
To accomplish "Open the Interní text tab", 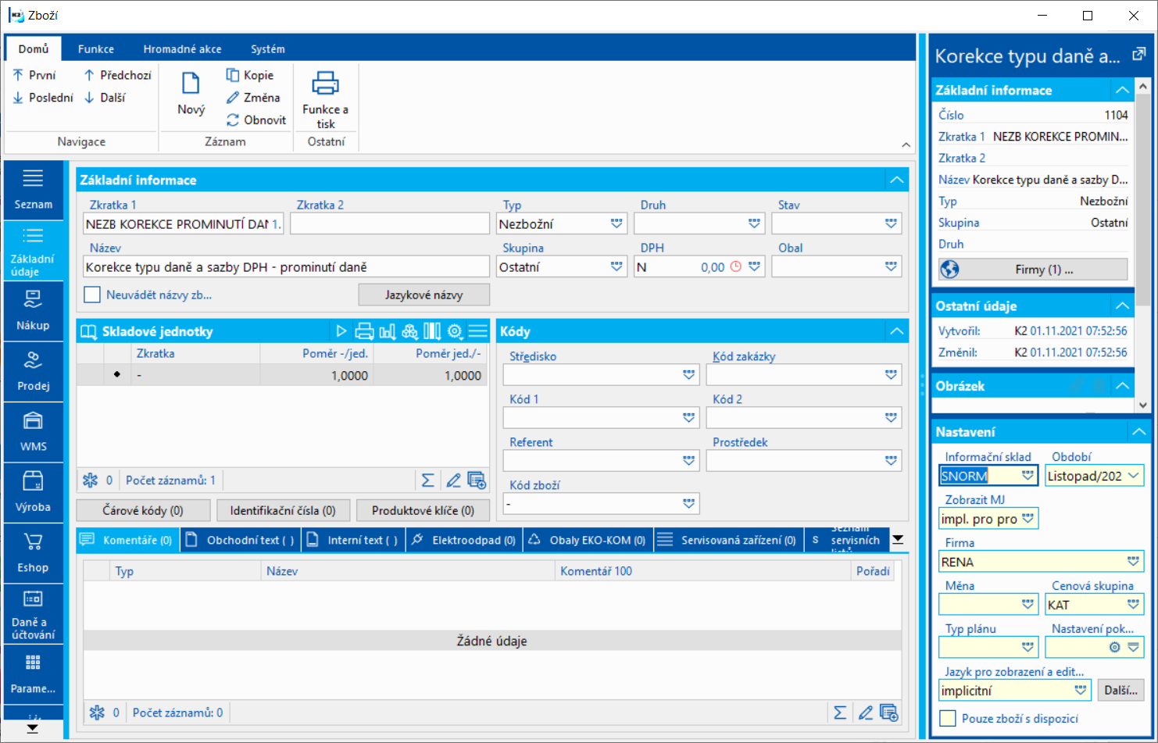I will [354, 540].
